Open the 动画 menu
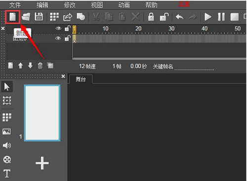 pyautogui.click(x=124, y=5)
